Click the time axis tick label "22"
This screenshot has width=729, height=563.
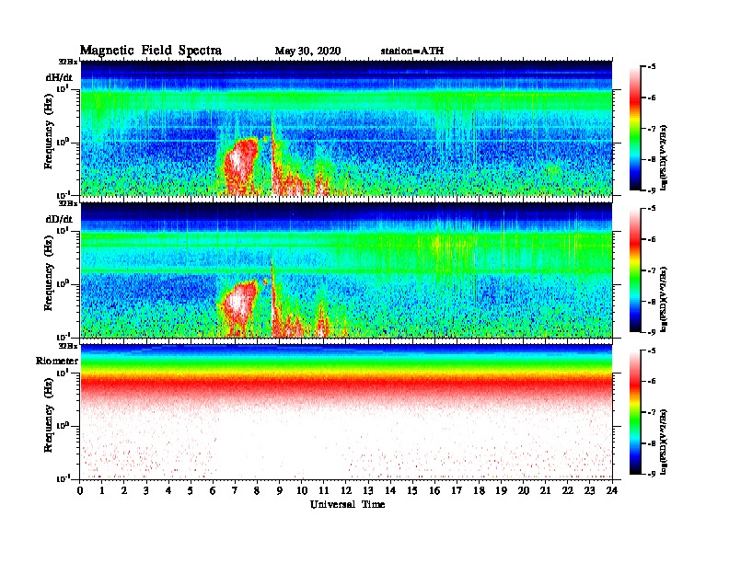click(x=568, y=490)
